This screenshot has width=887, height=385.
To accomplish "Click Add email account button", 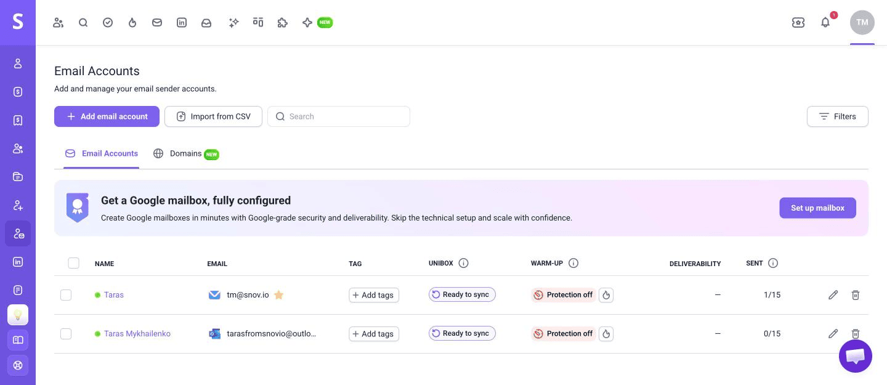I will pos(107,116).
